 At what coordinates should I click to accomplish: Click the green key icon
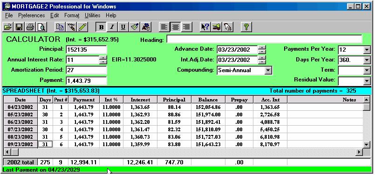tap(217, 27)
